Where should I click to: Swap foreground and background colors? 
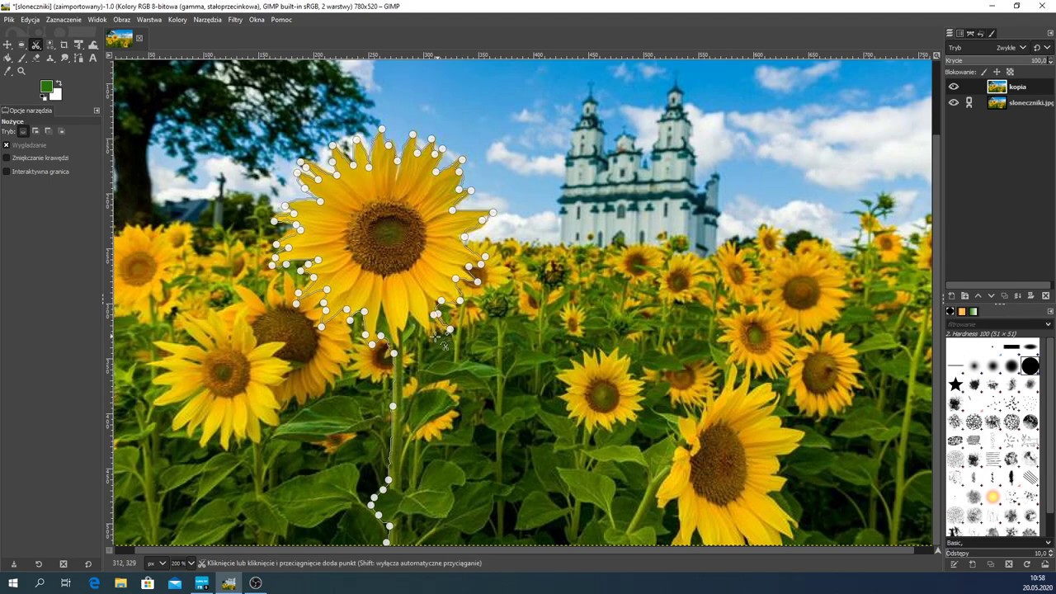pyautogui.click(x=59, y=82)
